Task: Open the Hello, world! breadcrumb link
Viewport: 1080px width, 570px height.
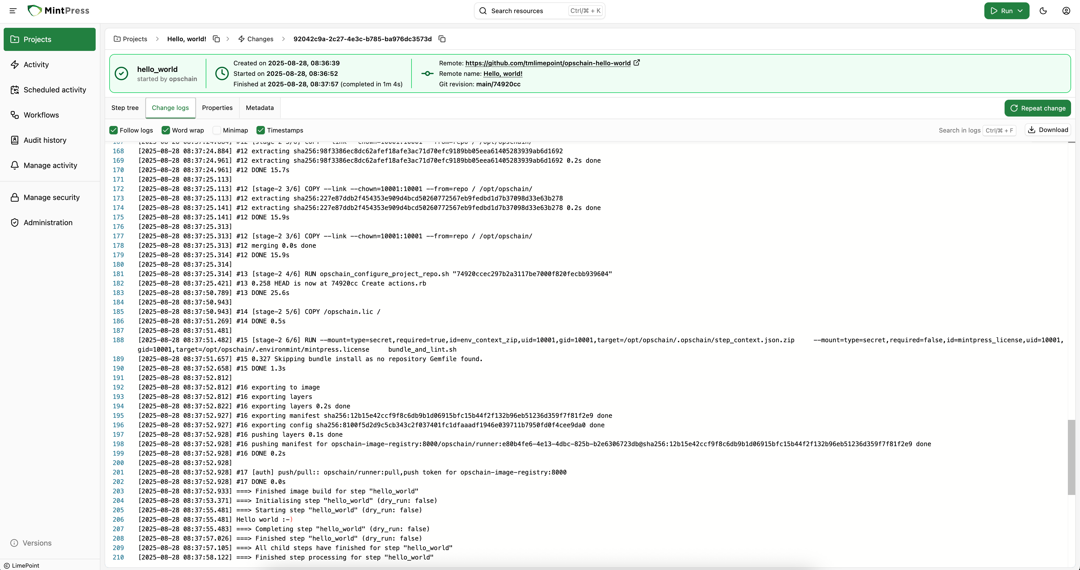Action: coord(187,39)
